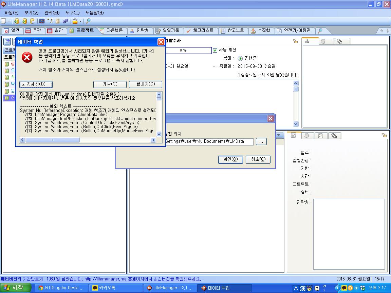Click the 계속(C) button in the error dialog

[x=110, y=84]
